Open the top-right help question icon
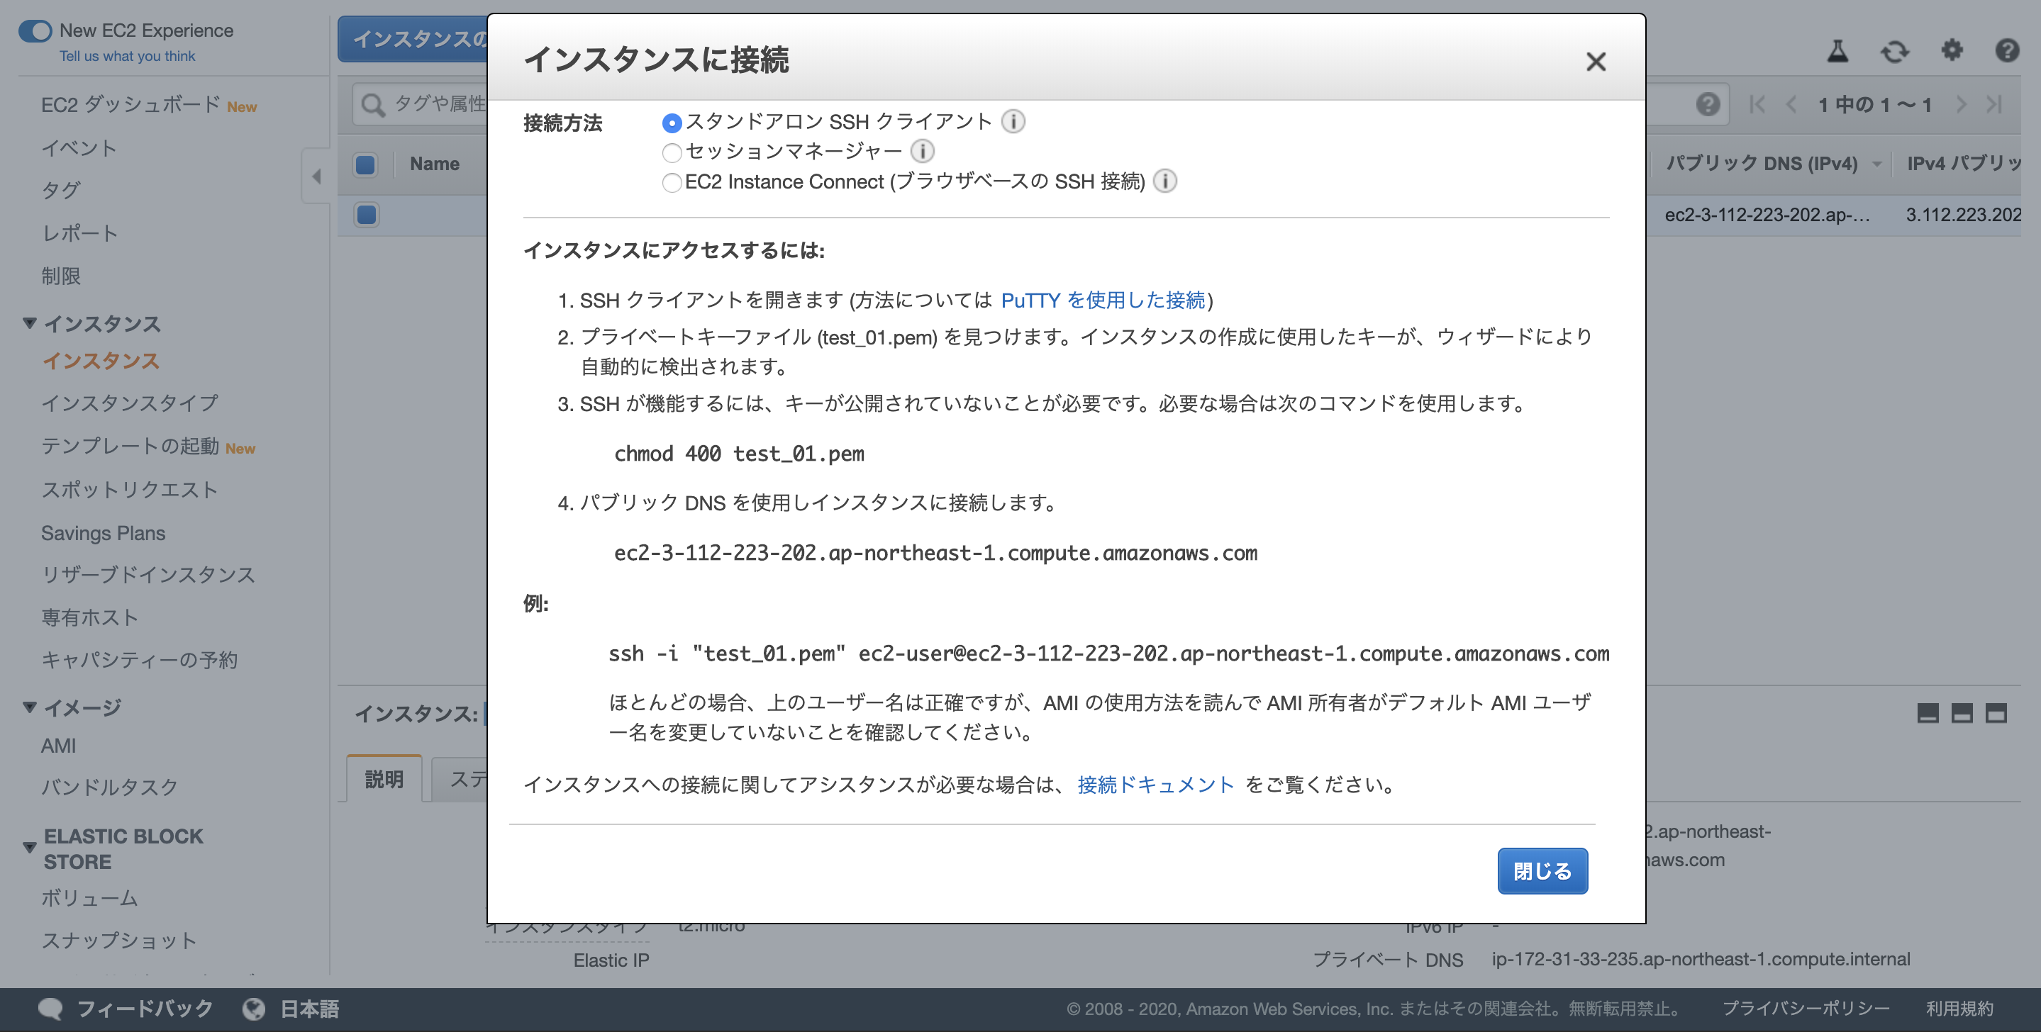This screenshot has width=2041, height=1032. [x=2006, y=51]
